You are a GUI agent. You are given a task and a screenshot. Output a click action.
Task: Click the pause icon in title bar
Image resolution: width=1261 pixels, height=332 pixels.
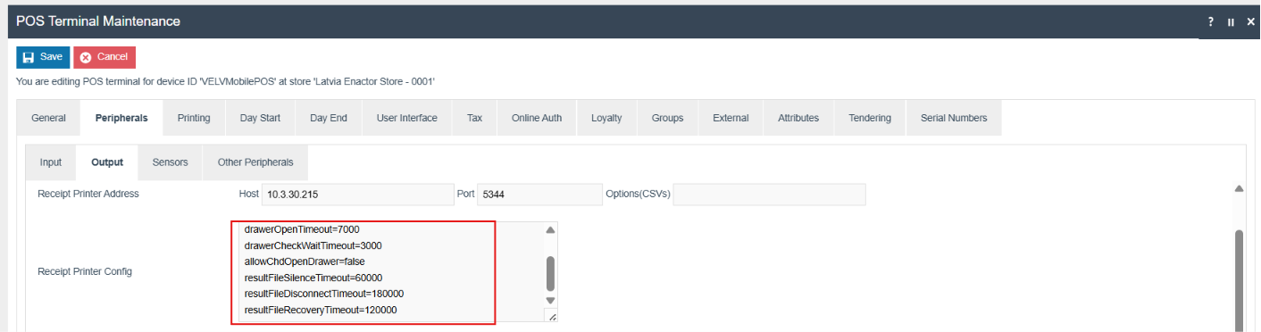(x=1231, y=21)
